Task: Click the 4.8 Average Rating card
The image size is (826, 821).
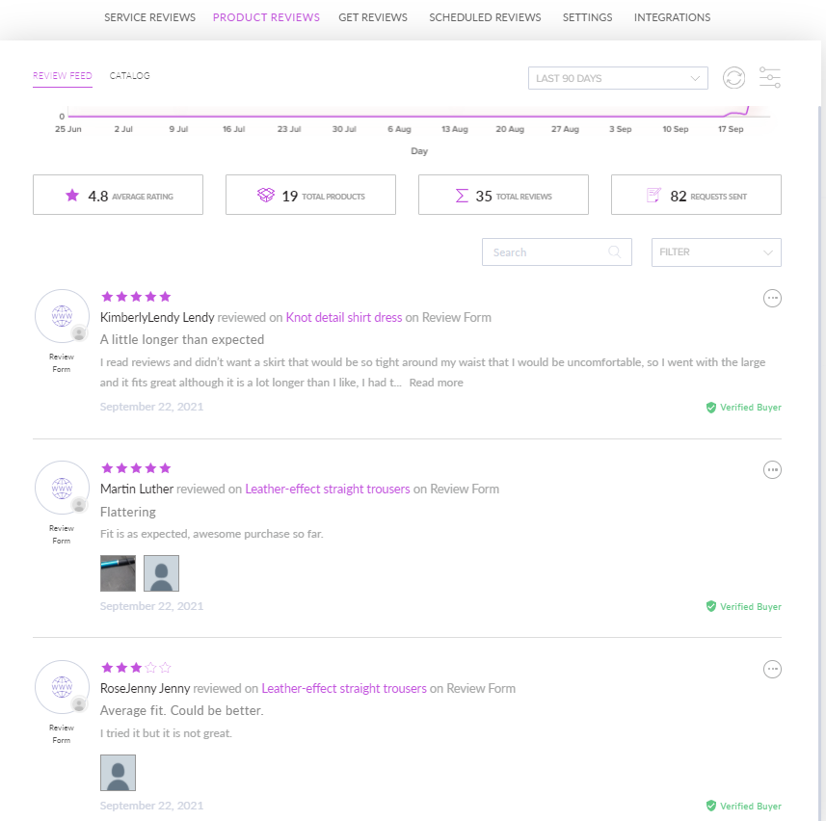Action: (x=118, y=195)
